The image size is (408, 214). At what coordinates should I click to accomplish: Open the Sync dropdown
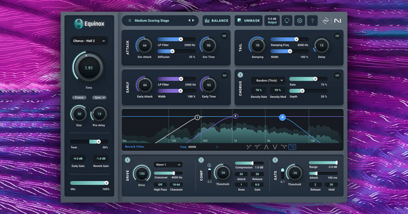[x=99, y=97]
